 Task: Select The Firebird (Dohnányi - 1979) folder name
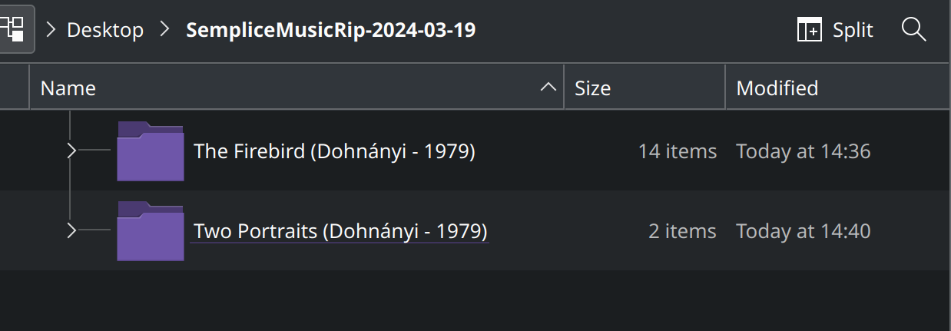click(334, 151)
